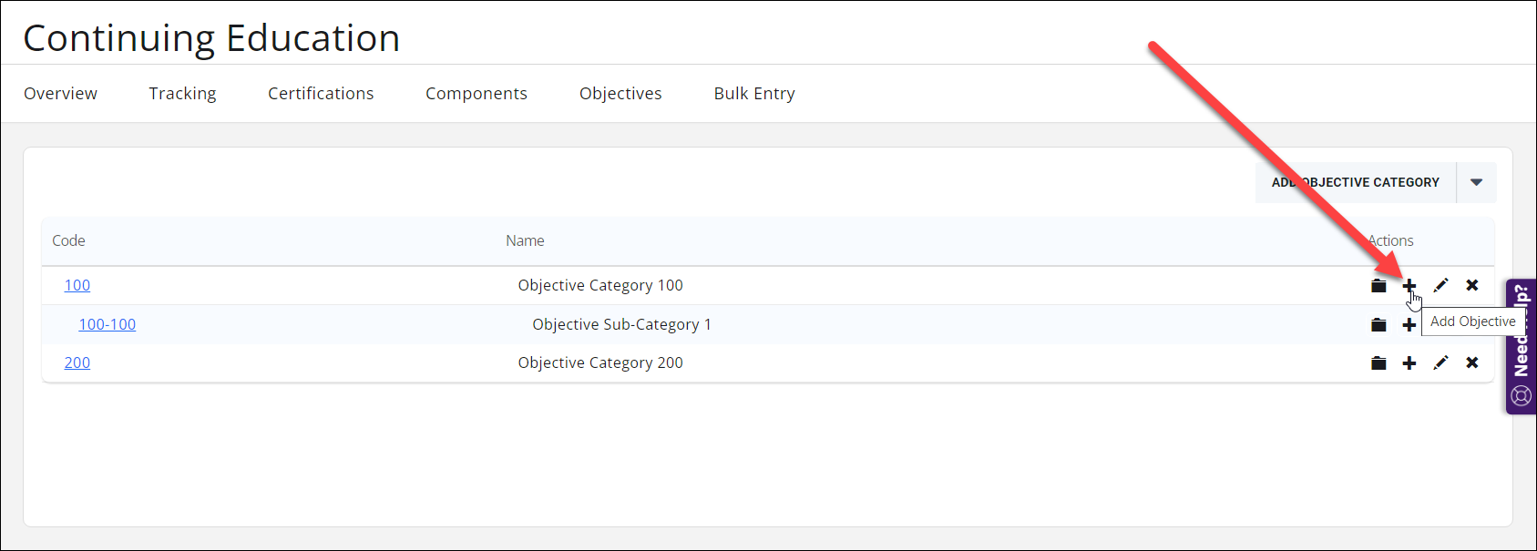Open the briefcase icon on Objective Sub-Category 1 row
The image size is (1537, 551).
click(x=1378, y=324)
